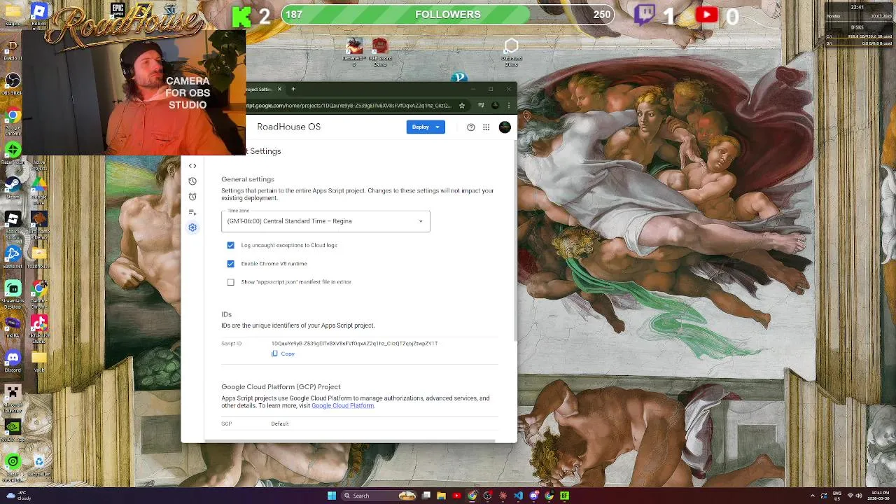This screenshot has height=504, width=896.
Task: Open the Google account avatar in Apps Script header
Action: click(x=505, y=127)
